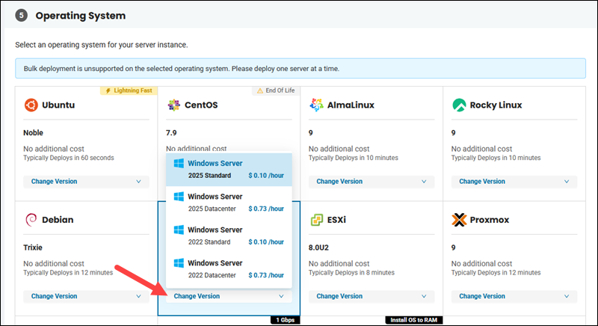Click the 1 Gbps tag

[x=286, y=320]
